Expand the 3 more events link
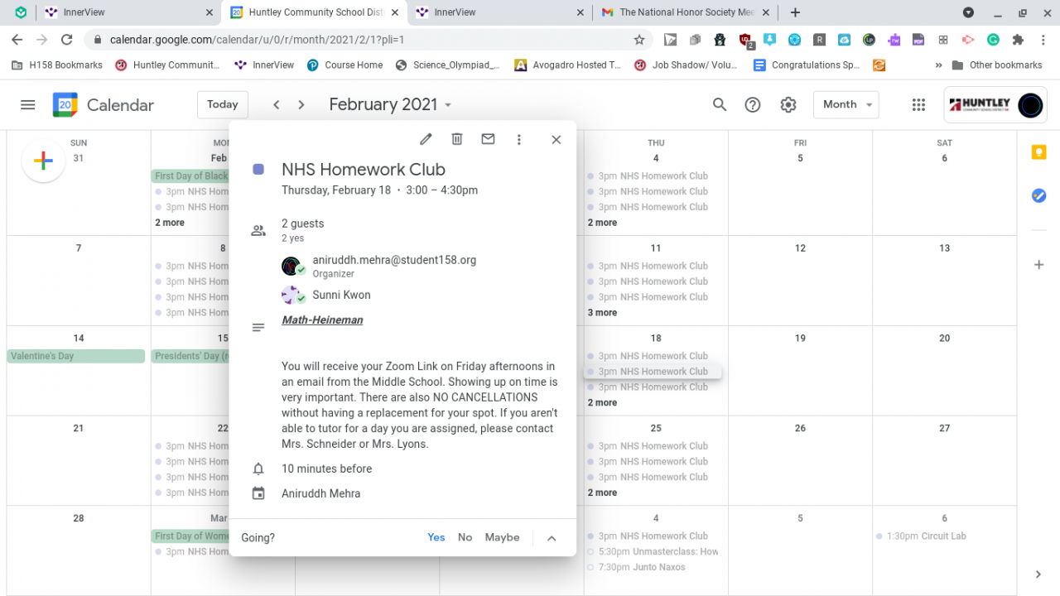Viewport: 1060px width, 596px height. point(602,313)
